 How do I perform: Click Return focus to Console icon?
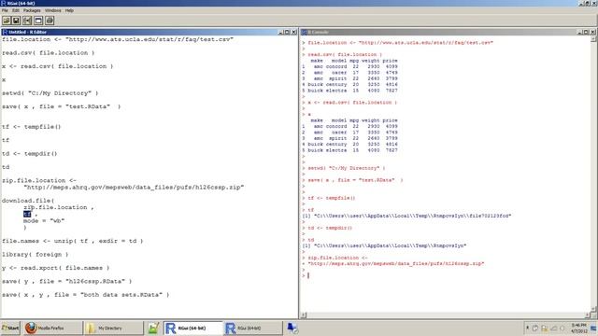click(38, 21)
